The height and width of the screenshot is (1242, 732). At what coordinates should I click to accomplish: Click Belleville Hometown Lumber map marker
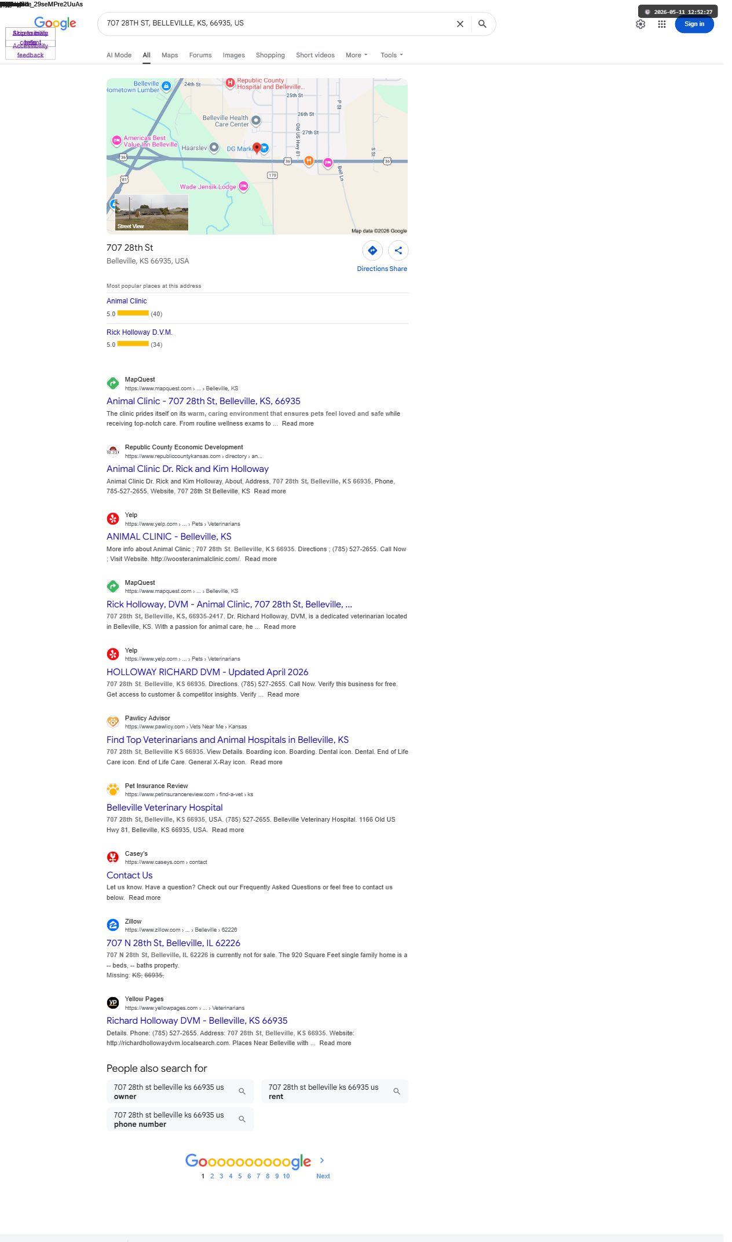pos(166,86)
